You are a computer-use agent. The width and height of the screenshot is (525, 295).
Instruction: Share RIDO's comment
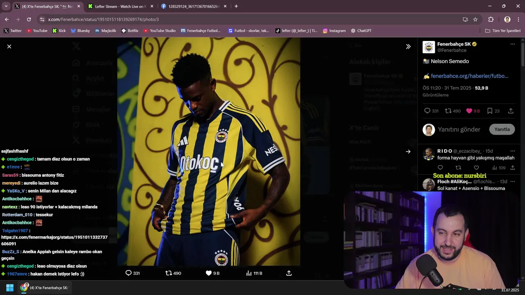[513, 168]
